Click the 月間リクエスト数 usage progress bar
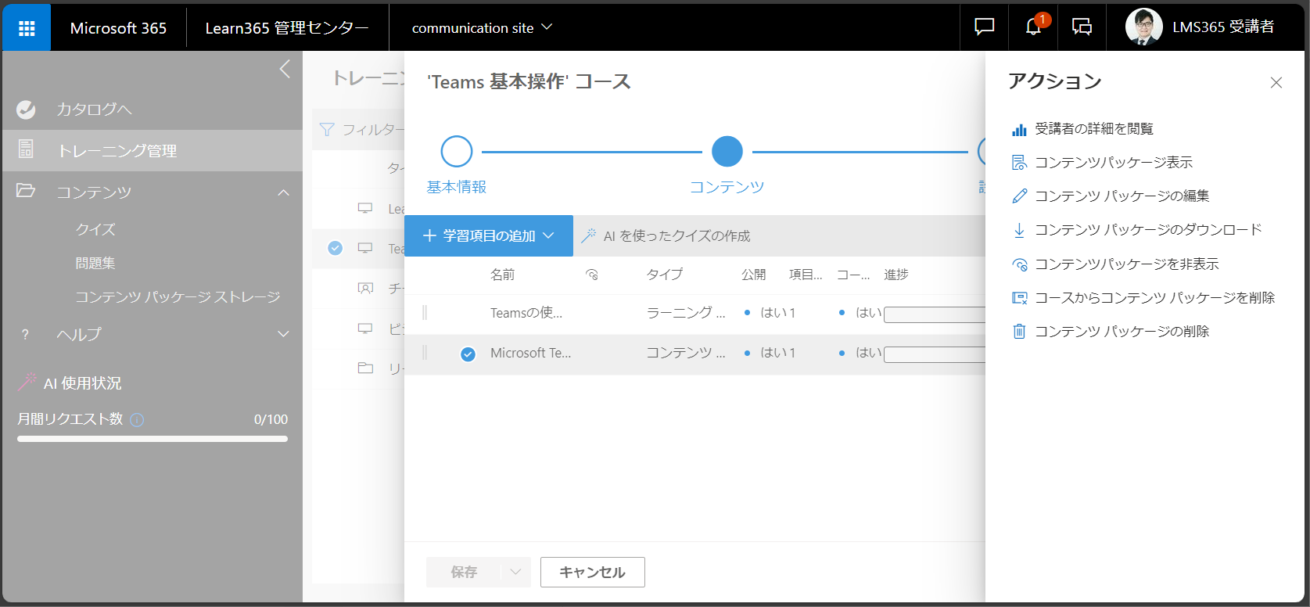 pos(153,439)
